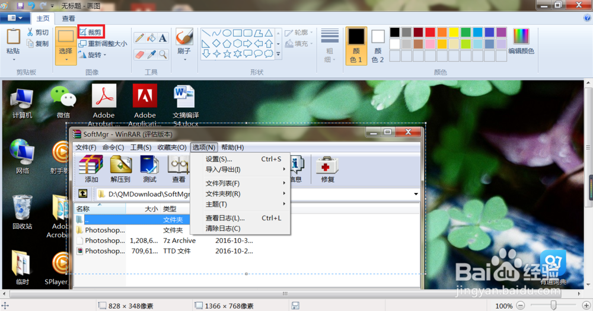Select the Five-point star shape

tap(227, 54)
